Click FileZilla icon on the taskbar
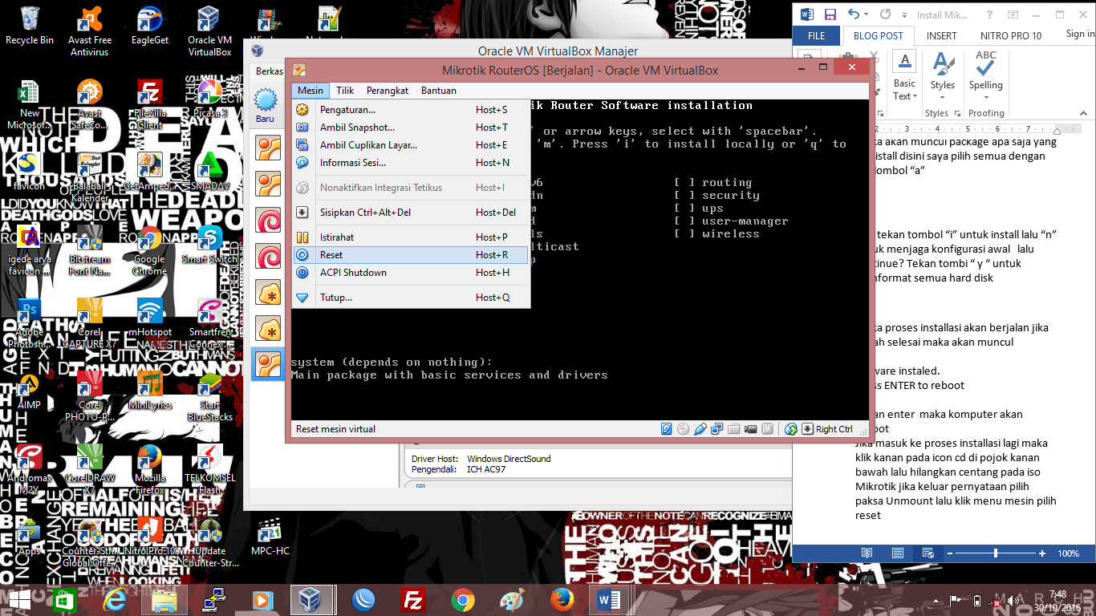The image size is (1096, 616). (x=413, y=600)
